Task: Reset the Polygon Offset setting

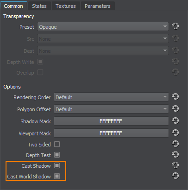Action: pos(175,109)
